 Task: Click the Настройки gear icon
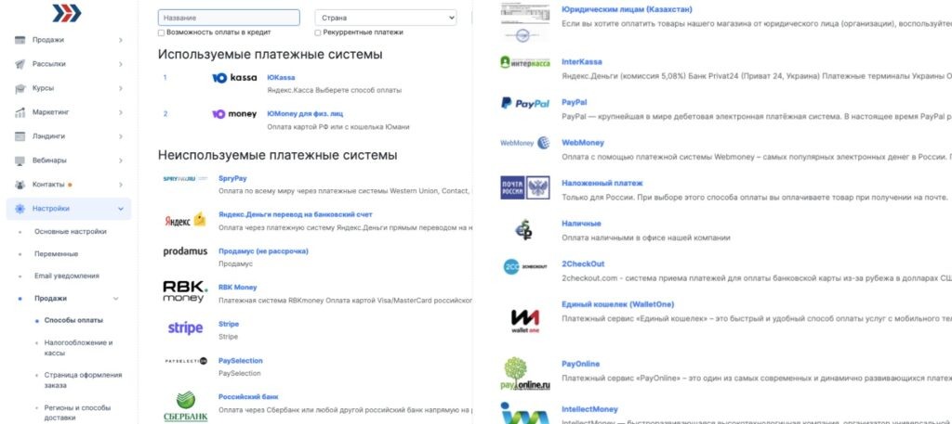(20, 209)
